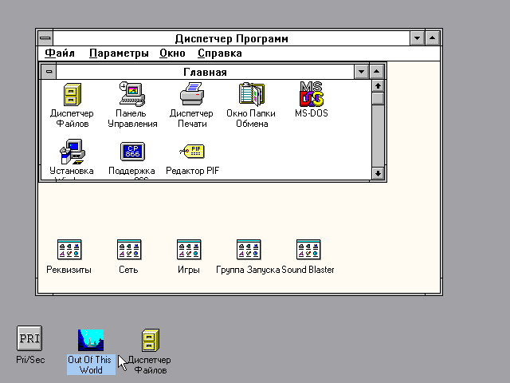The height and width of the screenshot is (383, 510).
Task: Open Диспетчер Программ control menu box
Action: (x=45, y=38)
